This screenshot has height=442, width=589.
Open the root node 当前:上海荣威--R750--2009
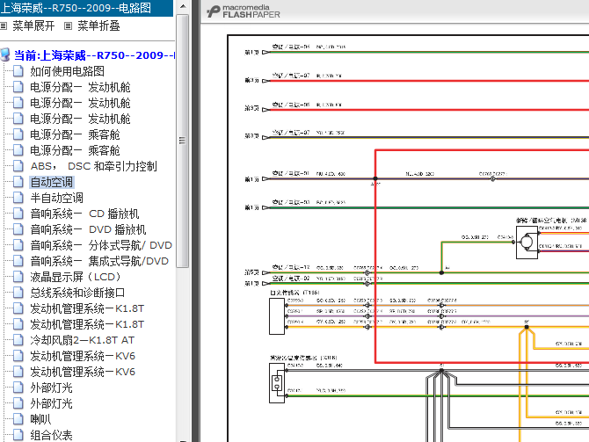point(94,55)
